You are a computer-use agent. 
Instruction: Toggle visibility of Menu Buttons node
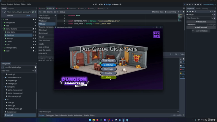(35, 29)
